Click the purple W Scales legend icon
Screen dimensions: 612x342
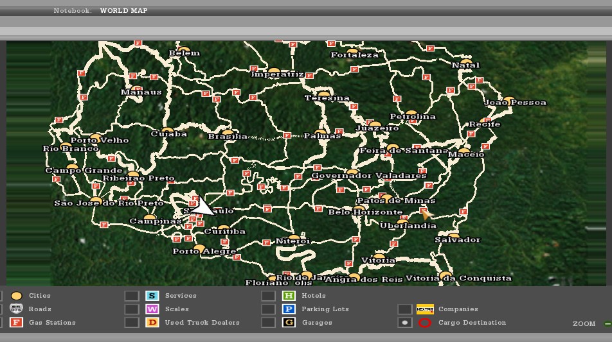tap(152, 309)
